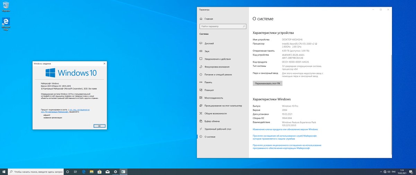Launch Microsoft Edge from the taskbar
Image resolution: width=416 pixels, height=175 pixels.
[84, 172]
